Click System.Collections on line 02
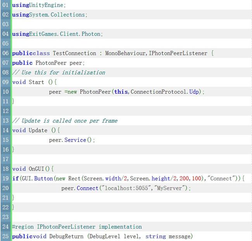The width and height of the screenshot is (252, 241). pos(57,15)
